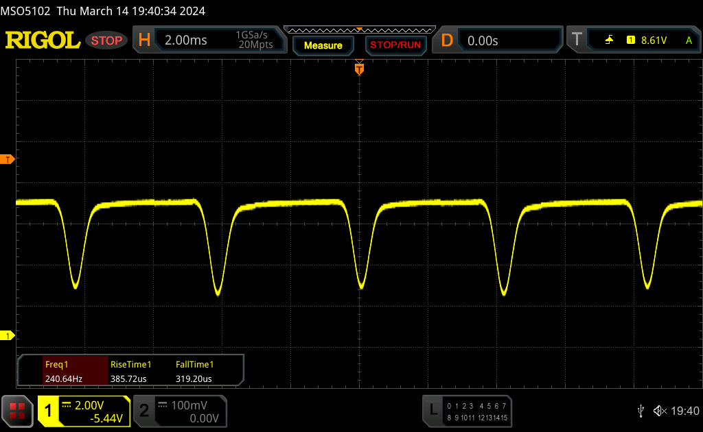
Task: Select the 8.61V trigger level value
Action: [x=654, y=40]
